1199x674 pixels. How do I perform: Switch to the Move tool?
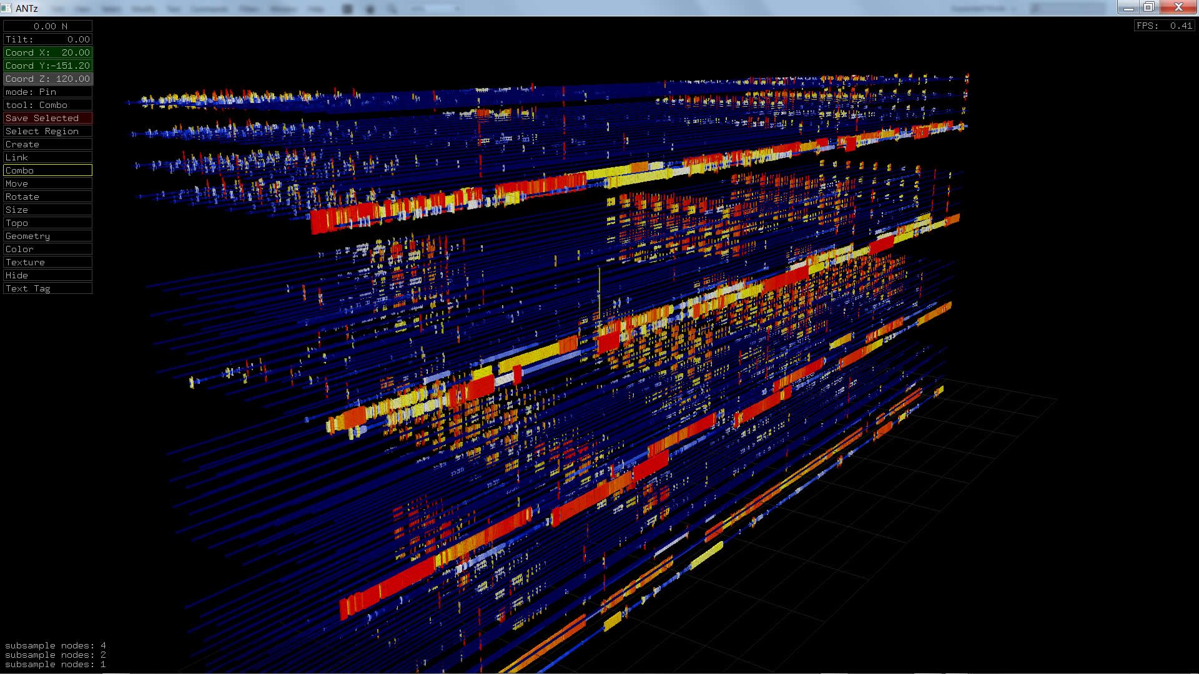coord(47,183)
